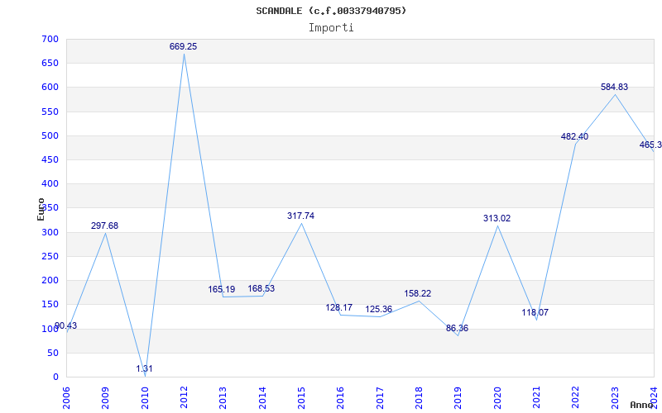662x413 pixels.
Task: Click the 2021 x-axis label
Action: coord(537,397)
